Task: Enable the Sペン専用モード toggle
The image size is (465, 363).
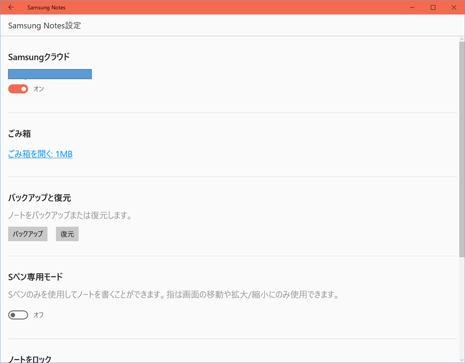Action: pyautogui.click(x=18, y=315)
